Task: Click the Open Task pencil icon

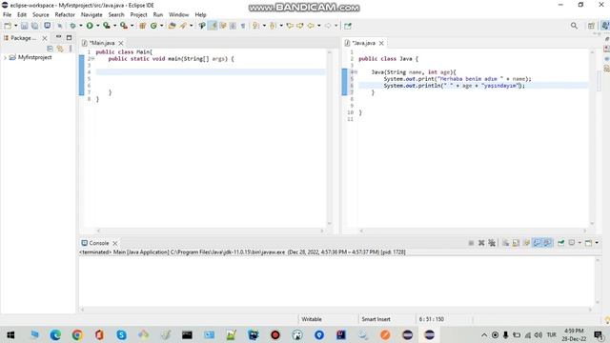Action: [x=183, y=26]
